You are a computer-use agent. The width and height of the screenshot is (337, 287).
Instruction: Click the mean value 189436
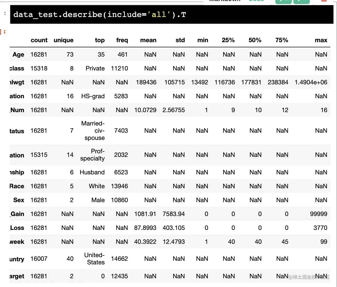click(146, 82)
